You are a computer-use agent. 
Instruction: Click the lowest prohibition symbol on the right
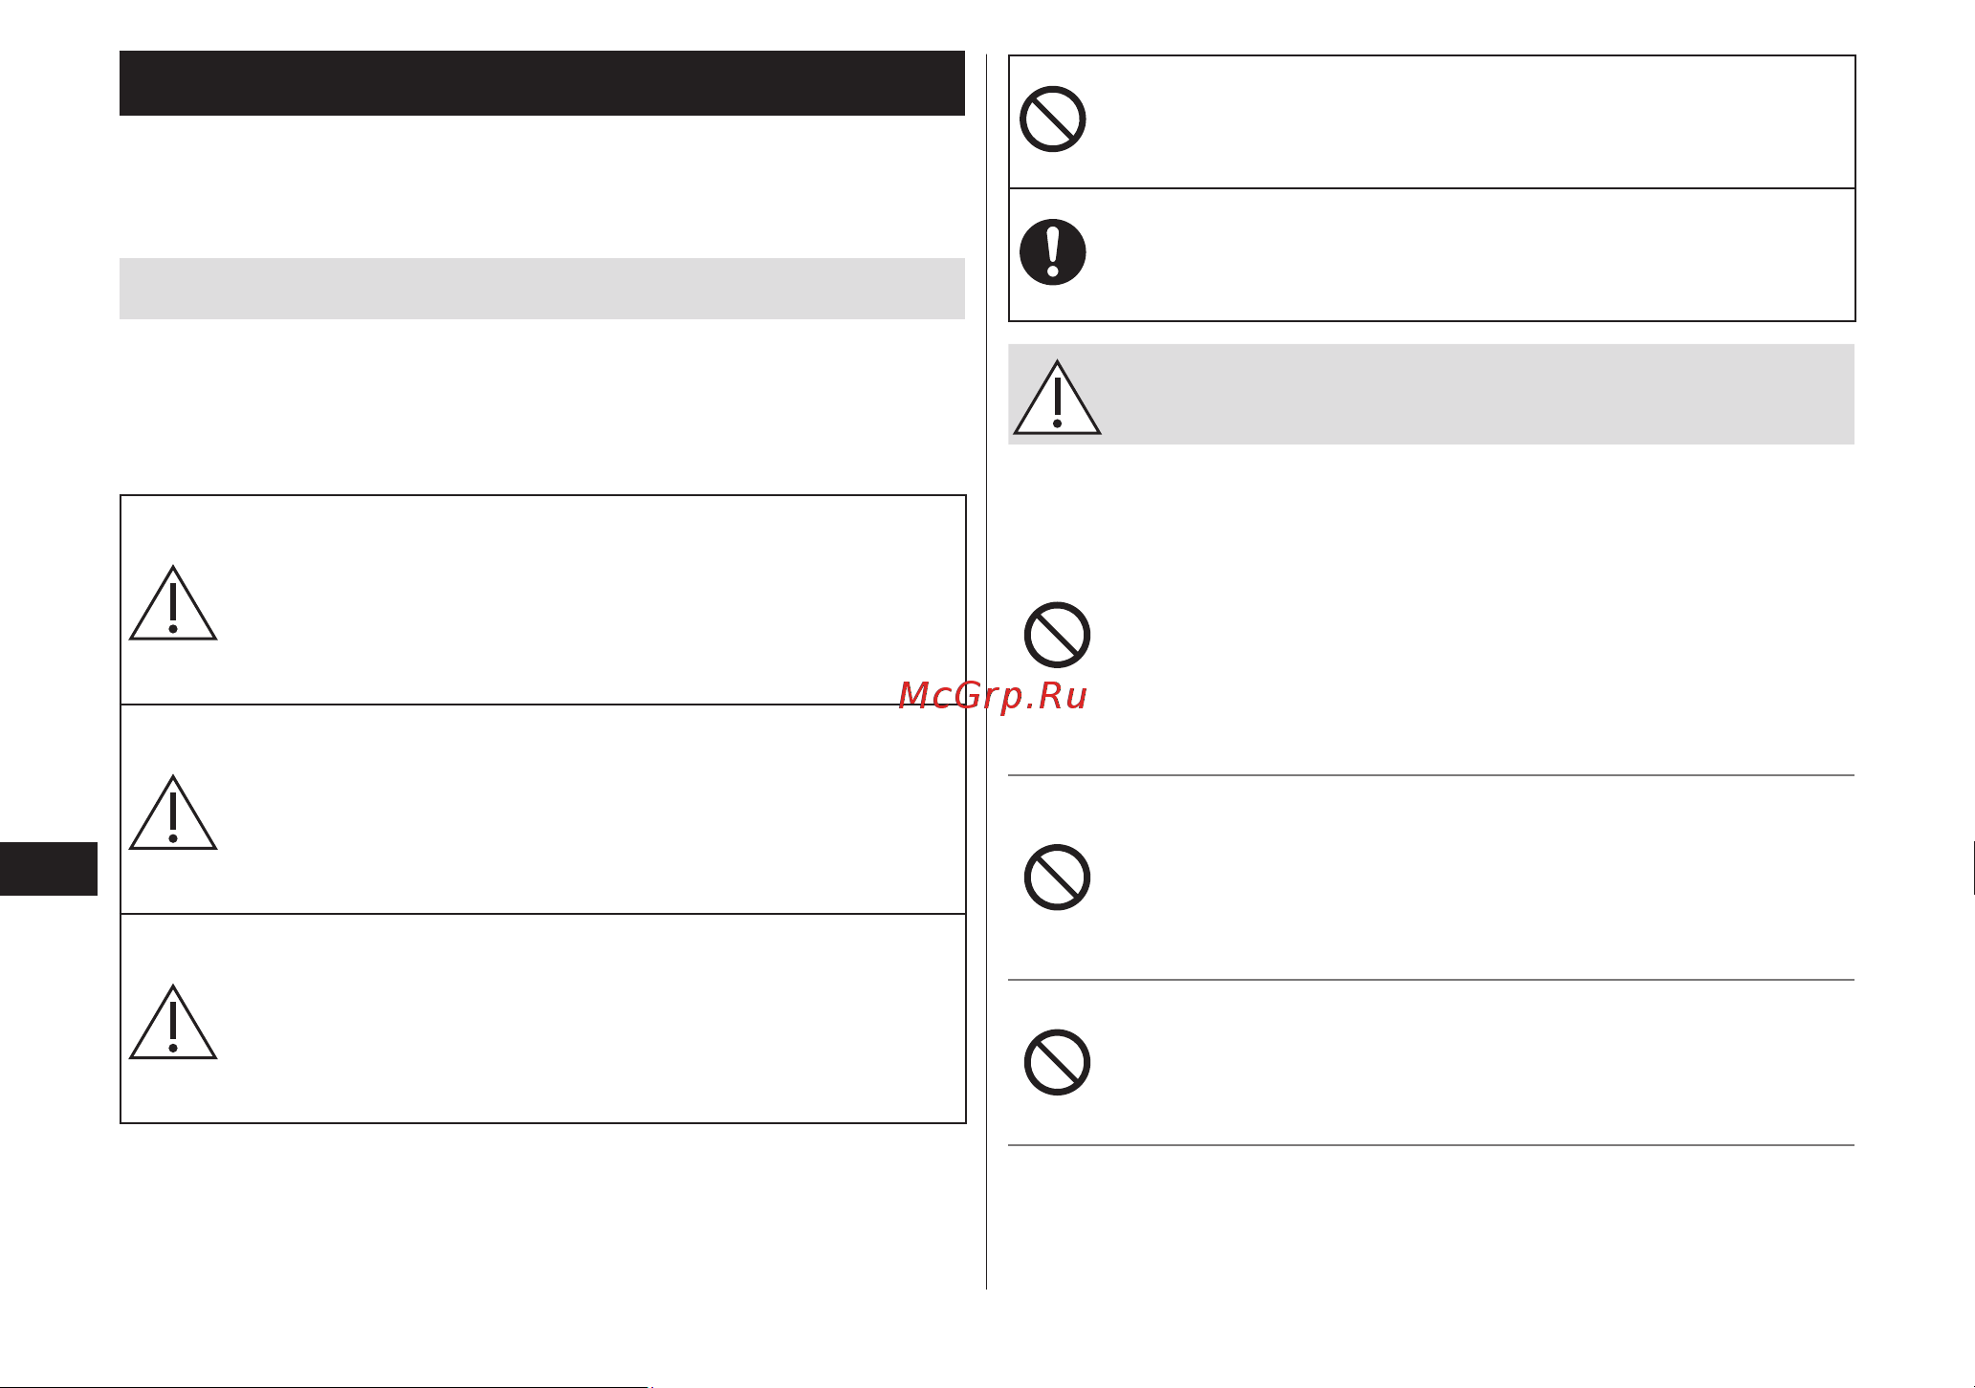(1057, 1063)
